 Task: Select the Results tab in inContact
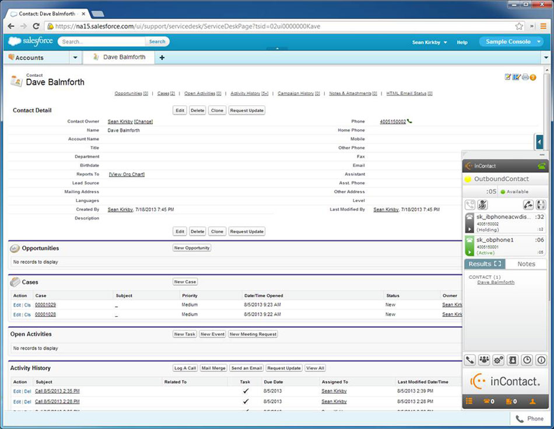(x=485, y=264)
